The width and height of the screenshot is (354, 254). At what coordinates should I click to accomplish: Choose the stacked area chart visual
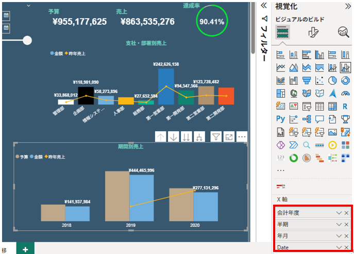point(307,67)
